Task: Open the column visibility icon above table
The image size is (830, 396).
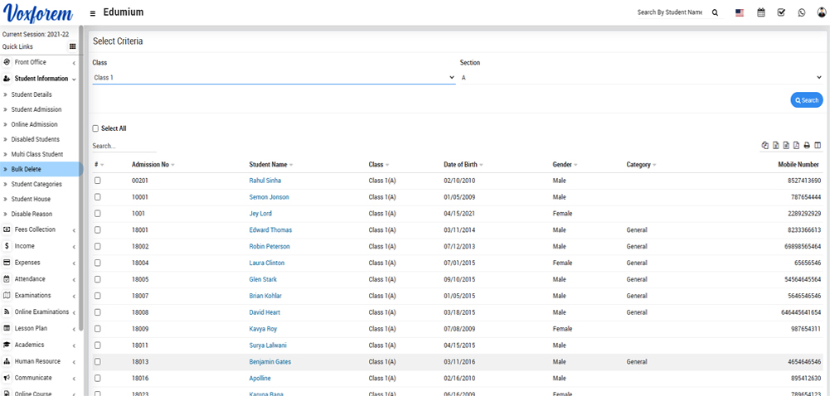Action: coord(818,146)
